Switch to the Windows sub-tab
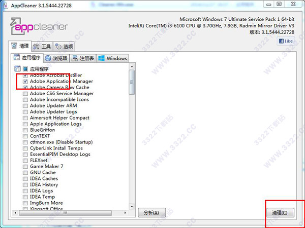Screen dimensions: 305x228 [x=112, y=58]
